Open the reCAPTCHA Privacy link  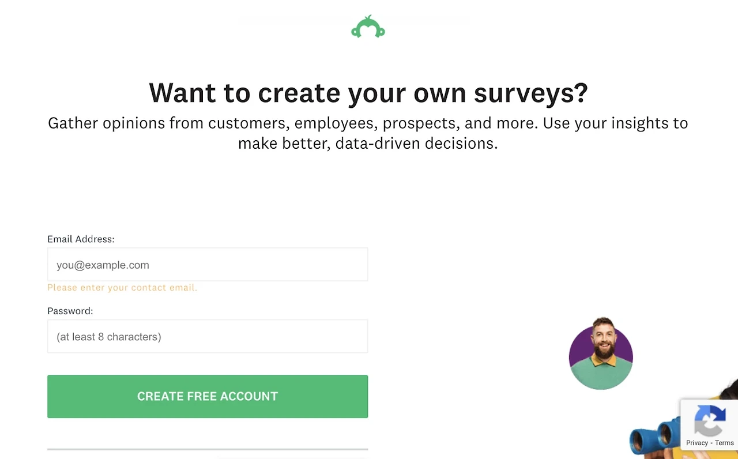696,443
